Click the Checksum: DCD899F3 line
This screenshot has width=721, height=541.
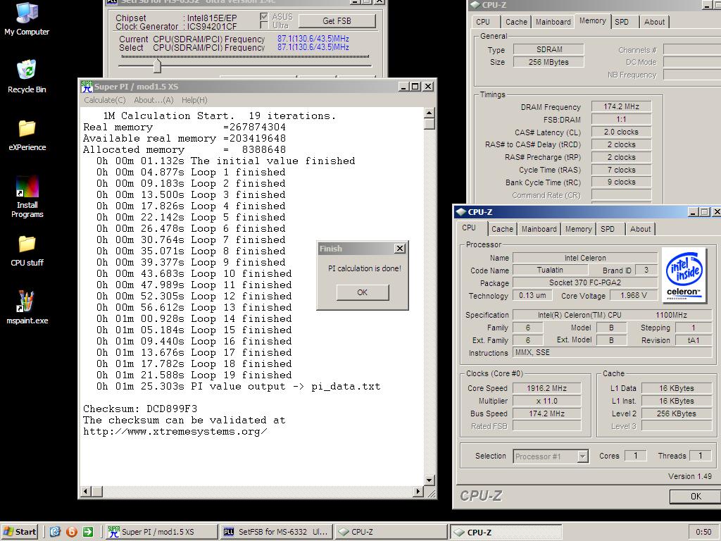coord(140,409)
